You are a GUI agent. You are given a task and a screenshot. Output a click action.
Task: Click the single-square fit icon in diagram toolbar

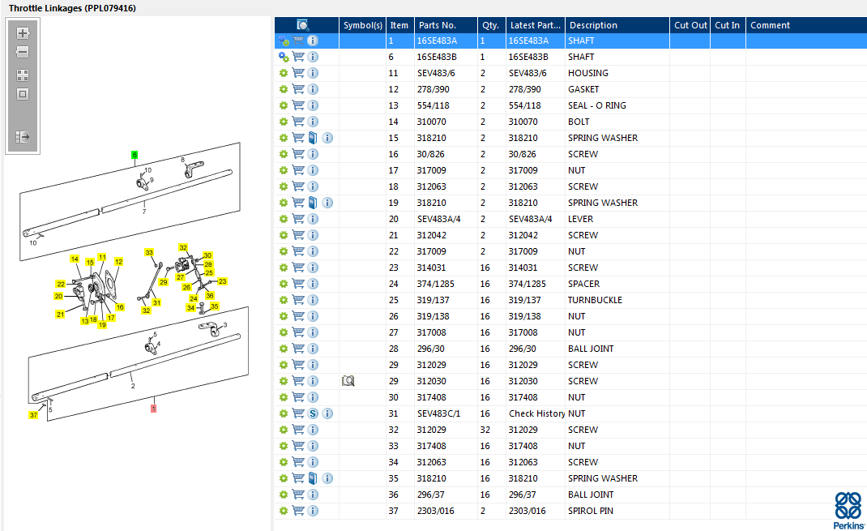tap(23, 94)
